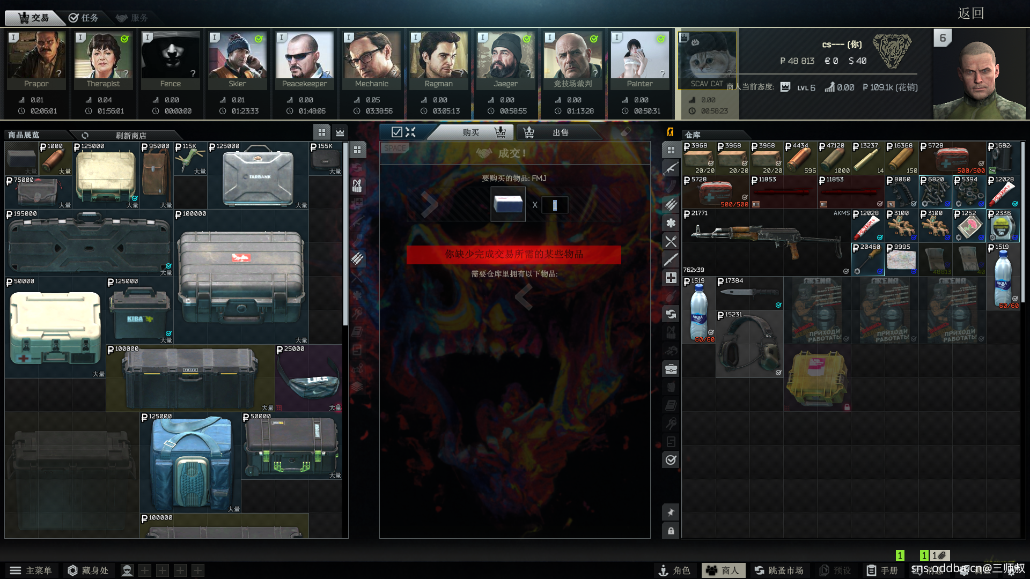Viewport: 1030px width, 579px height.
Task: Toggle the stash pin icon
Action: pos(671,513)
